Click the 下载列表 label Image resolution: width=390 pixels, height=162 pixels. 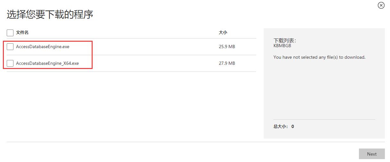[285, 41]
